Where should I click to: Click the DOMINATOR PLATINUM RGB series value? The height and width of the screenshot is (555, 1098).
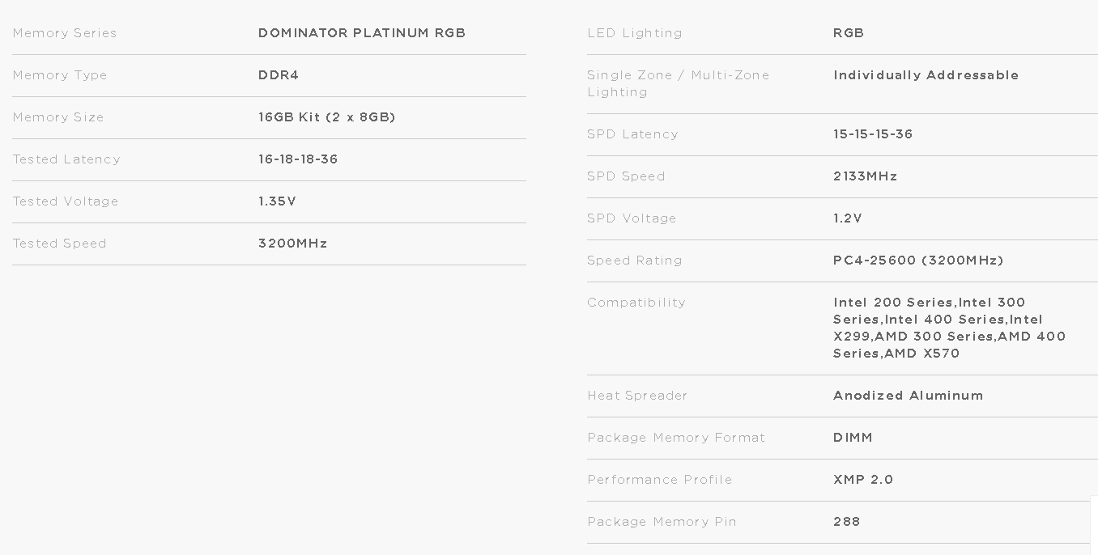tap(361, 33)
